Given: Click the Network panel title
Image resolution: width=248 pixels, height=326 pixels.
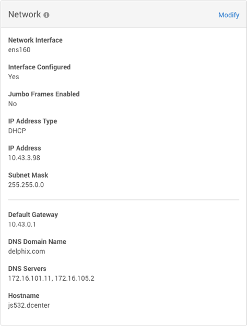Looking at the screenshot, I should (x=25, y=15).
